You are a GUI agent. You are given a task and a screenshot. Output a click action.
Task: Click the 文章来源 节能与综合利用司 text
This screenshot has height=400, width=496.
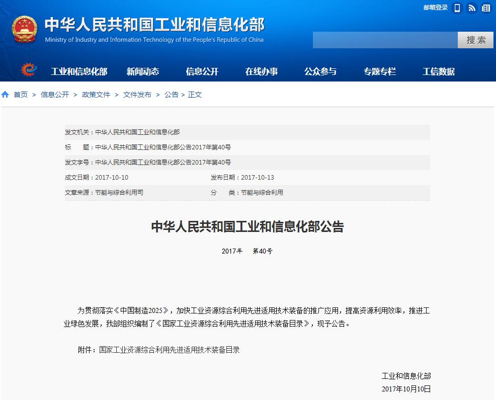click(x=104, y=192)
